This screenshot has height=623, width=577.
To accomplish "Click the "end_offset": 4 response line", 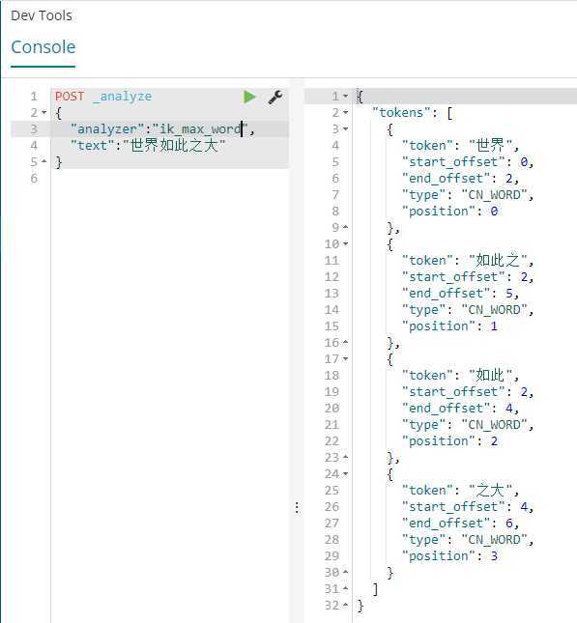I will pyautogui.click(x=460, y=409).
